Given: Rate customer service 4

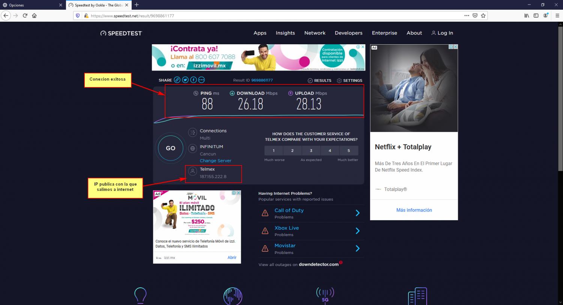Looking at the screenshot, I should (x=330, y=150).
